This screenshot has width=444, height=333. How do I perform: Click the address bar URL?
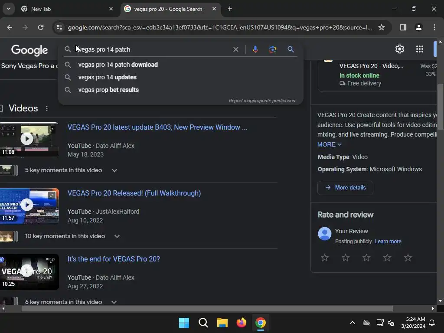(220, 27)
